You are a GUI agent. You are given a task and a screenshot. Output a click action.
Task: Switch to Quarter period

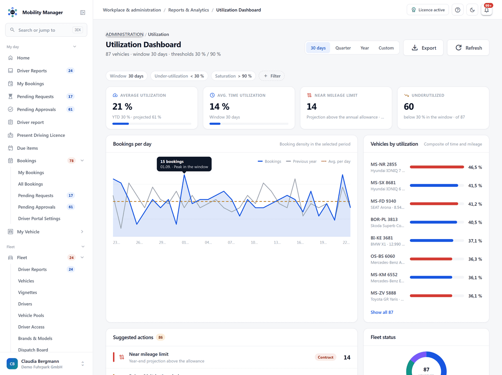coord(343,48)
